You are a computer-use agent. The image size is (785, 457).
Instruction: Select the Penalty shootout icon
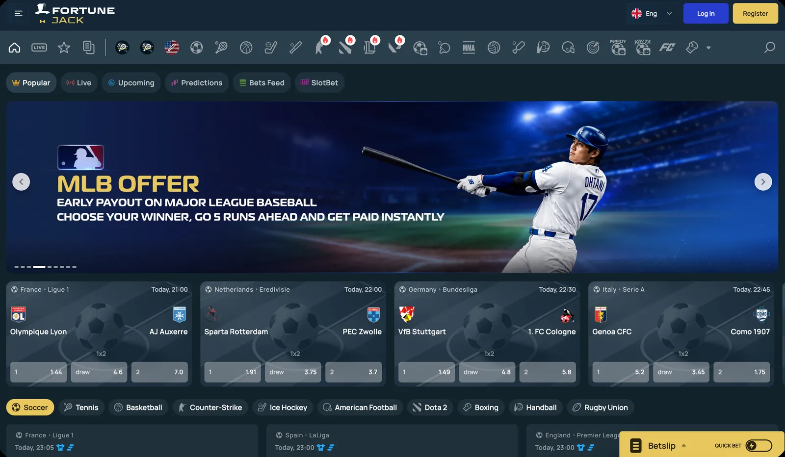pos(618,48)
